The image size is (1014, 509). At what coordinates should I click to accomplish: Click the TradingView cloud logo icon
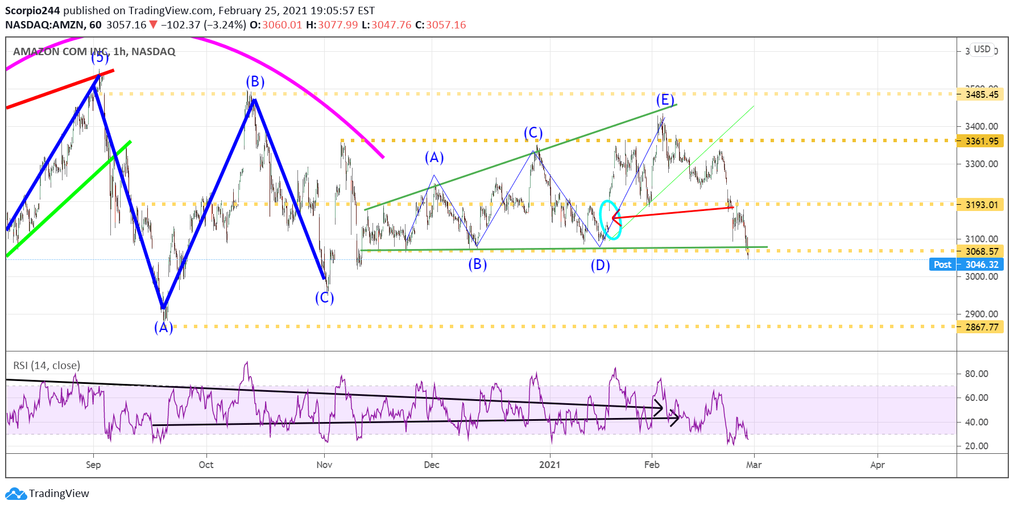click(15, 494)
